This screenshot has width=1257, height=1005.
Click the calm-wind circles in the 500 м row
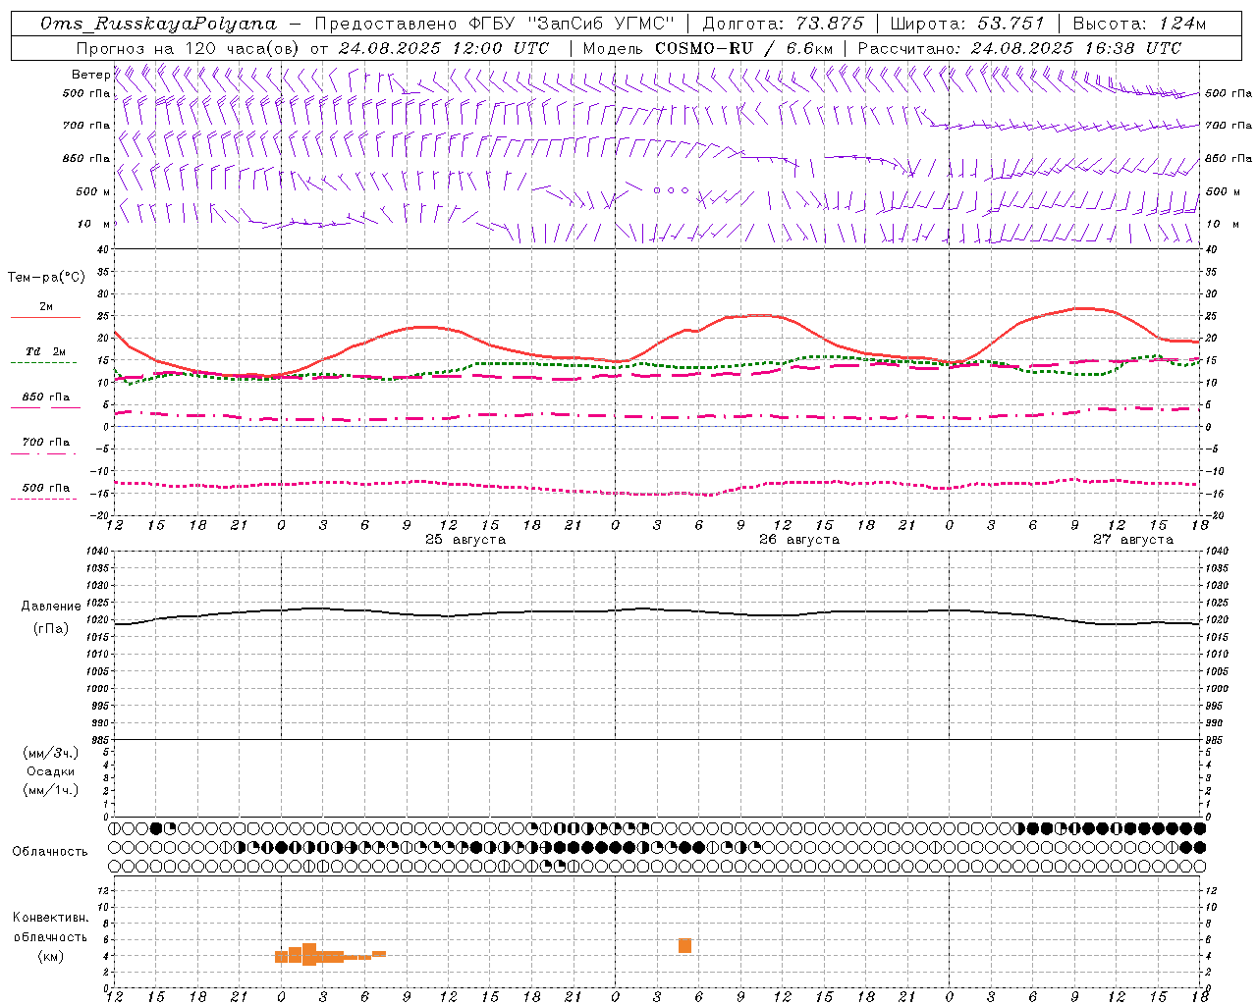pyautogui.click(x=671, y=190)
